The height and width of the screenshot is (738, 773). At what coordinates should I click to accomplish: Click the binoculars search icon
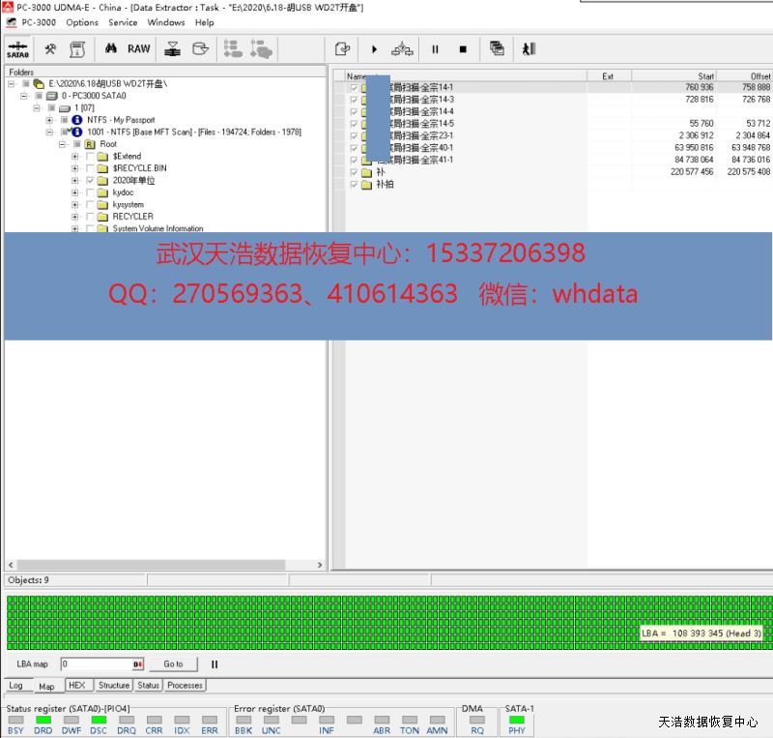tap(111, 48)
